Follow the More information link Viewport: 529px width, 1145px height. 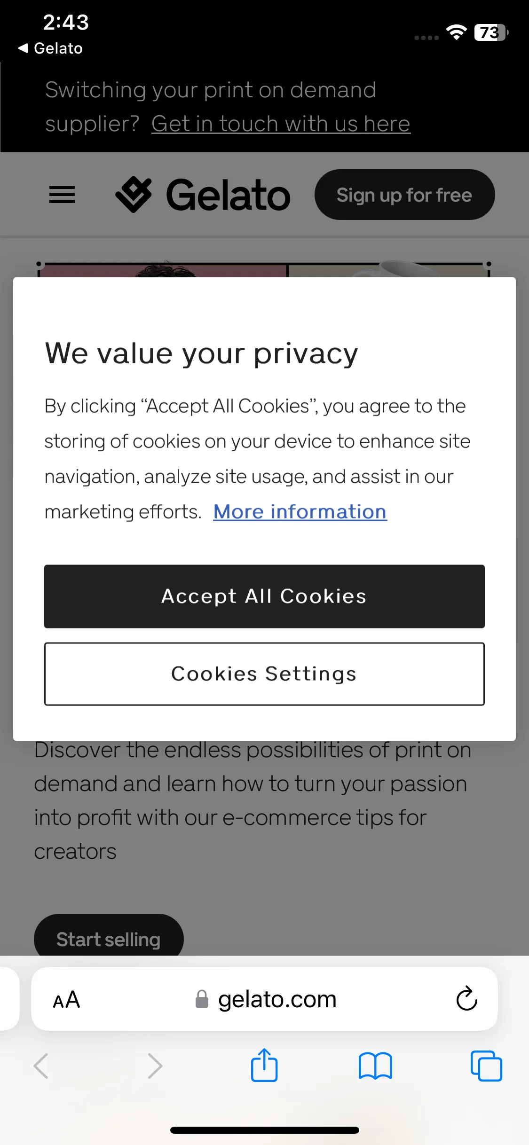pyautogui.click(x=300, y=511)
